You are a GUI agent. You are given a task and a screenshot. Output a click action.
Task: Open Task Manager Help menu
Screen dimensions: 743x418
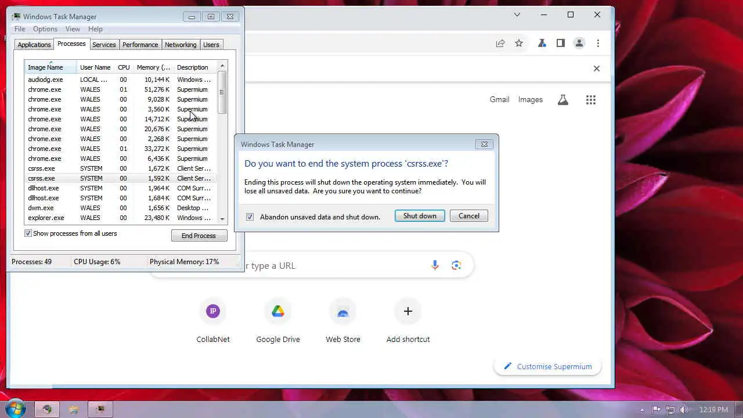pyautogui.click(x=95, y=29)
